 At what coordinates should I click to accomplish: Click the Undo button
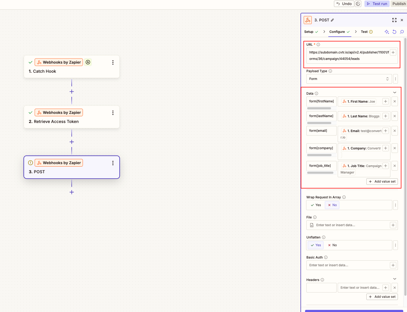pos(344,4)
